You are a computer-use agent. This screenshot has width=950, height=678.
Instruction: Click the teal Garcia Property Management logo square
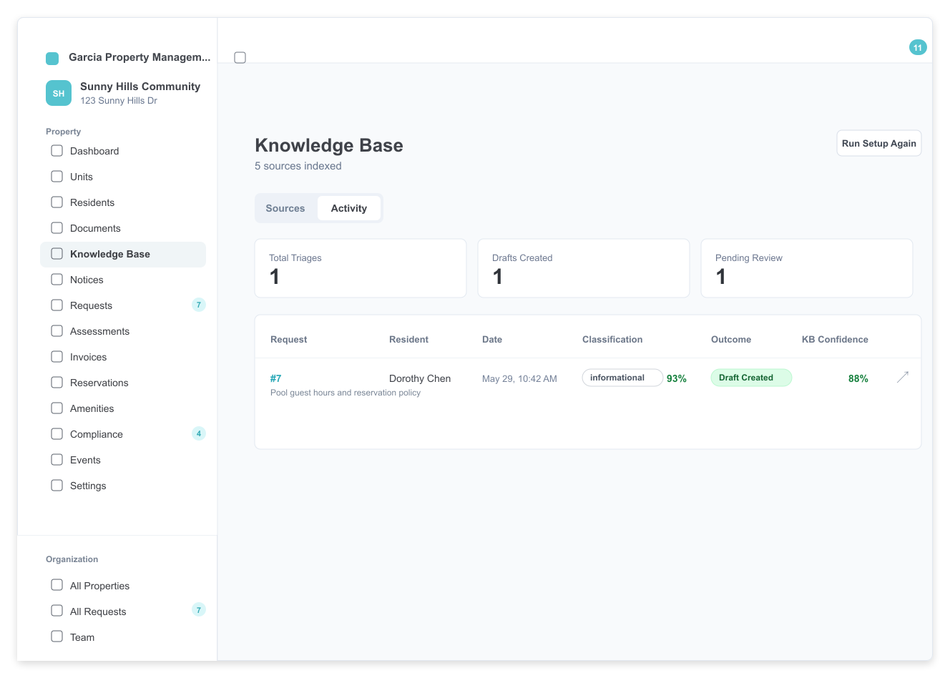pos(52,58)
